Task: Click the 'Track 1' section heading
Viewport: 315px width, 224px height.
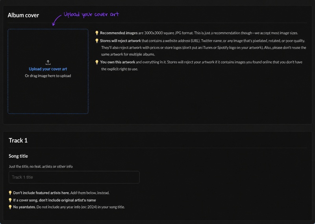Action: tap(18, 140)
